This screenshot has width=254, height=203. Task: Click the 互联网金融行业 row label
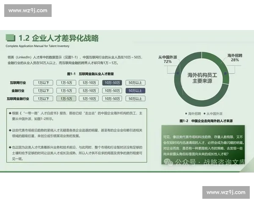coord(18,99)
